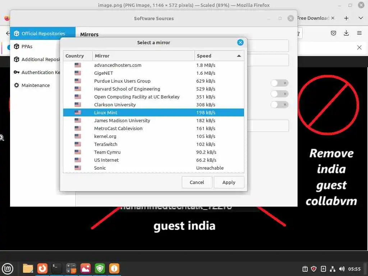Click the main mirror field behind the dialog
This screenshot has width=368, height=276.
(x=268, y=46)
